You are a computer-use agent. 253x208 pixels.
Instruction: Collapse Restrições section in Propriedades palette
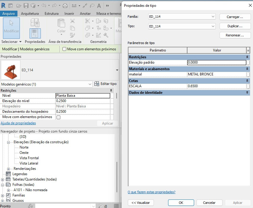click(111, 90)
